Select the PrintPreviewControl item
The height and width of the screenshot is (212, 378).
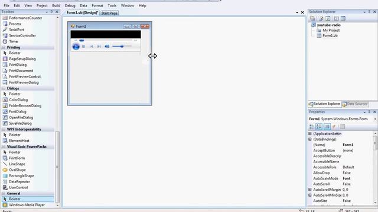pyautogui.click(x=25, y=77)
